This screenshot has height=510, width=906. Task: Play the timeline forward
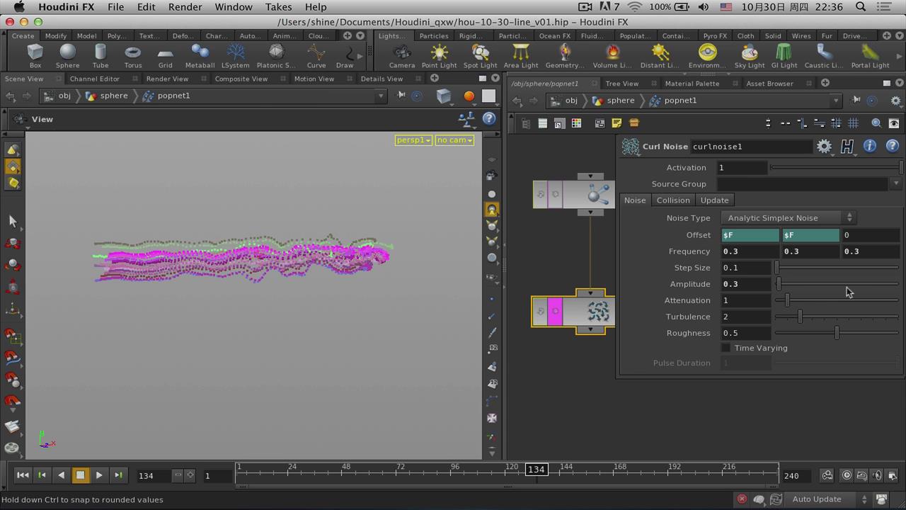point(99,475)
